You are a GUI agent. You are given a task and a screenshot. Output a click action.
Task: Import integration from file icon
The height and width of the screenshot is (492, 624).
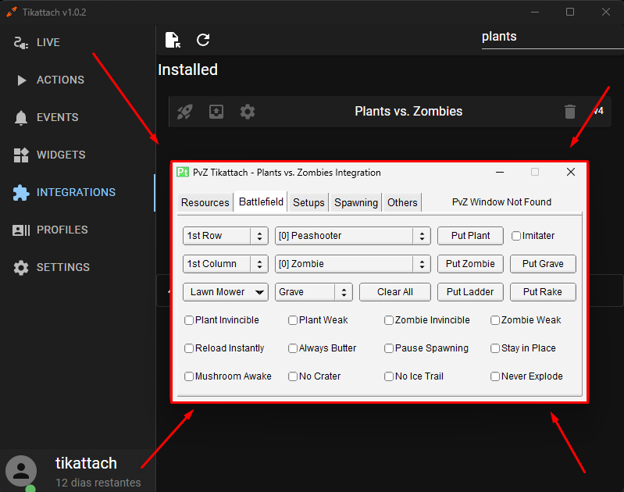click(173, 40)
